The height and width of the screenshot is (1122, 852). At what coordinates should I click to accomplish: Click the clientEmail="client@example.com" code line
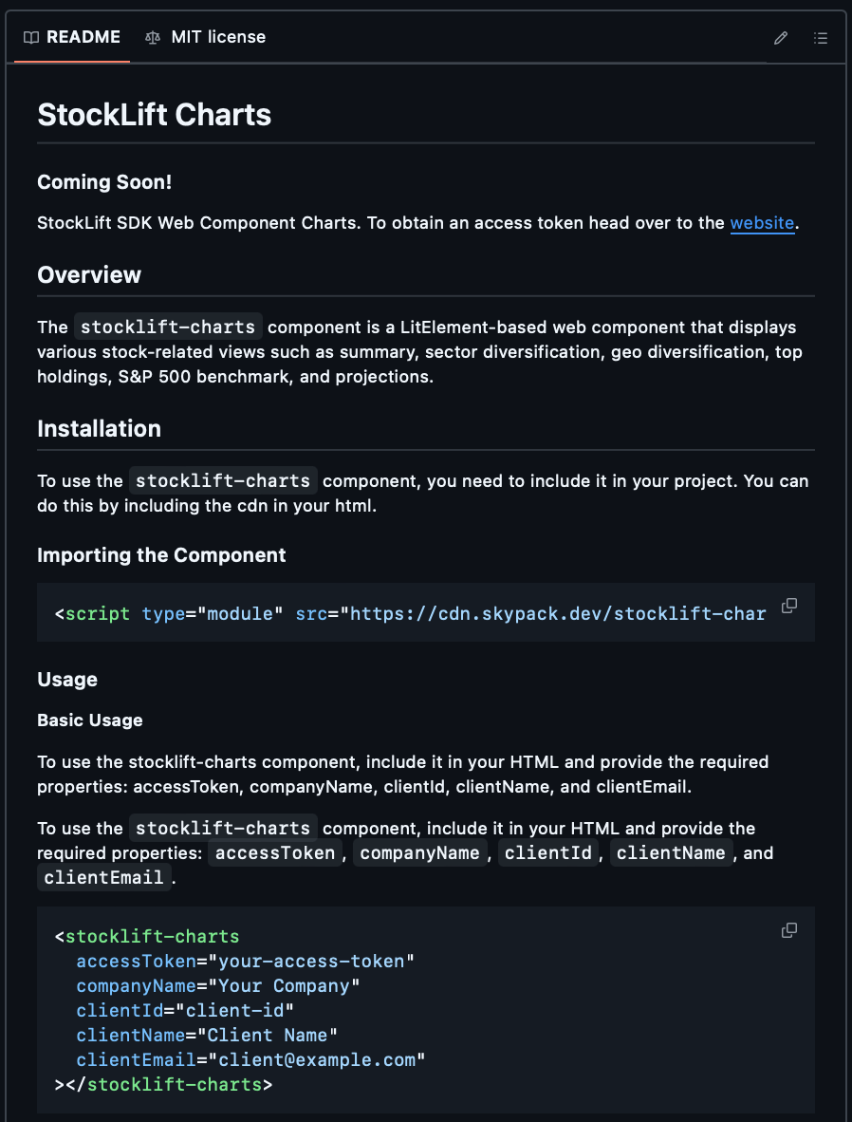pyautogui.click(x=251, y=1059)
